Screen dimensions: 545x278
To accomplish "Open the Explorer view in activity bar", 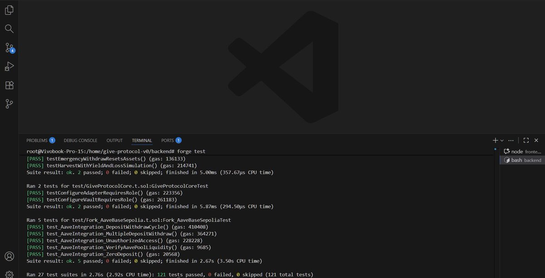I will 9,10.
